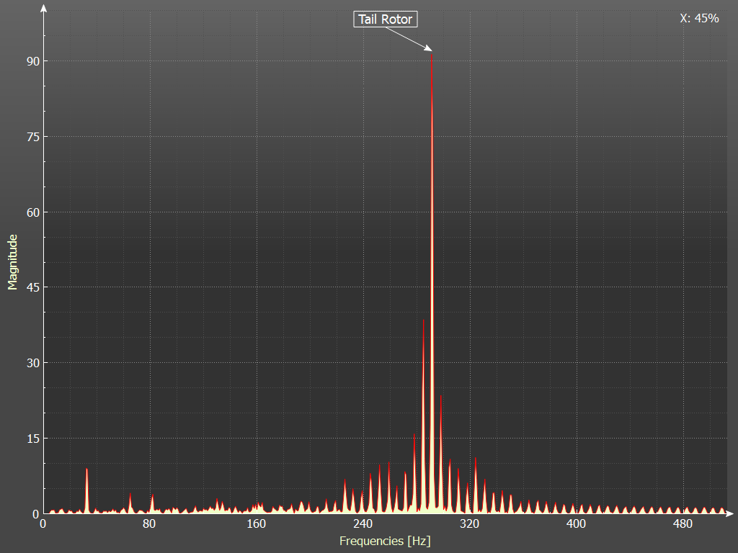
Task: Select the 240 Hz tick label
Action: (x=363, y=523)
